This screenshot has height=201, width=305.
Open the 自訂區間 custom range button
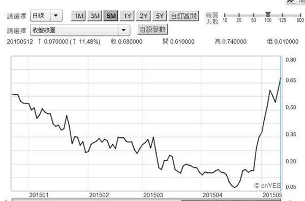coord(184,16)
